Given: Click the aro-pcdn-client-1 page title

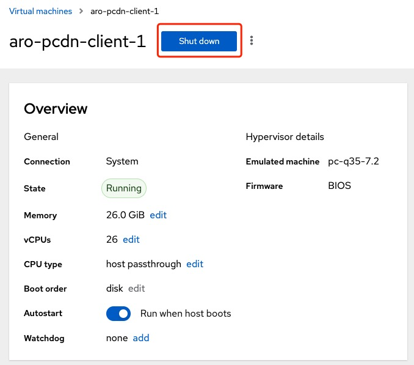Looking at the screenshot, I should pyautogui.click(x=78, y=42).
